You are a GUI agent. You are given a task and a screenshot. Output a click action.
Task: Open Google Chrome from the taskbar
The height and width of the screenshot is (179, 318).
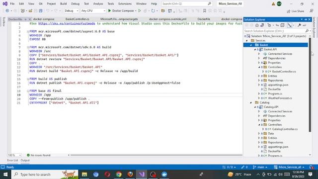pos(119,175)
